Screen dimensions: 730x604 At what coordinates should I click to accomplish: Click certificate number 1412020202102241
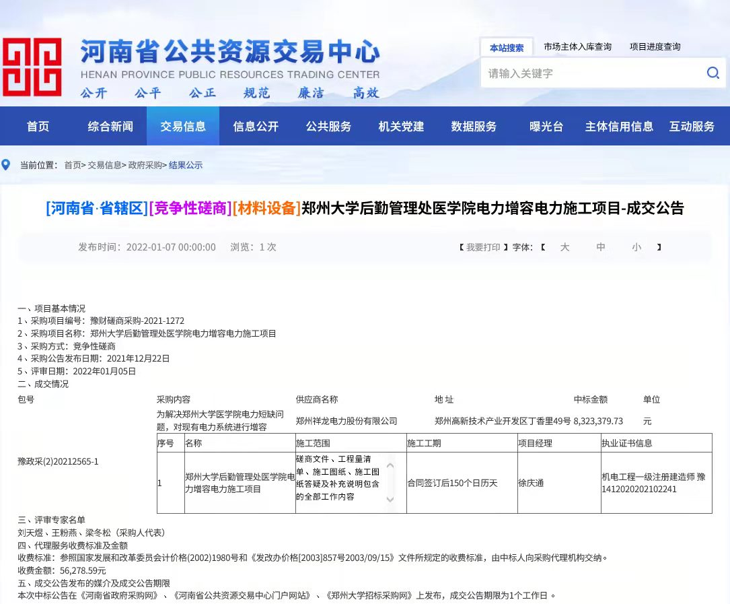tap(638, 489)
